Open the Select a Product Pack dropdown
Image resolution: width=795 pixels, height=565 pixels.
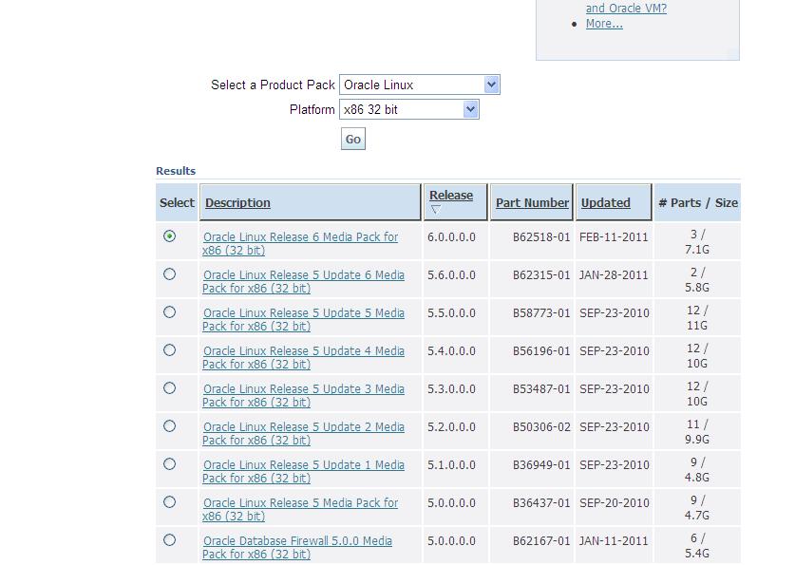[419, 85]
